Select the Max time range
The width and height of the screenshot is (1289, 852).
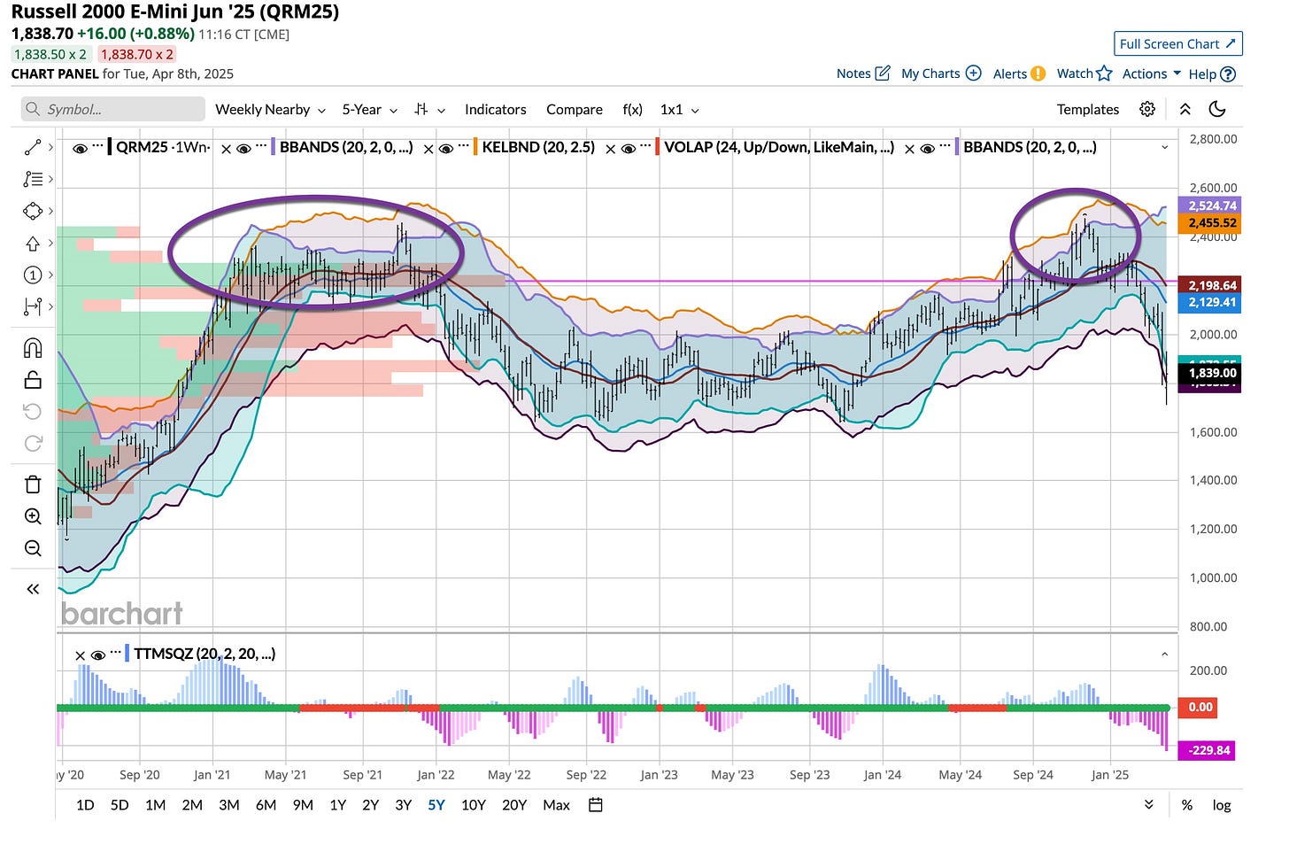tap(556, 805)
